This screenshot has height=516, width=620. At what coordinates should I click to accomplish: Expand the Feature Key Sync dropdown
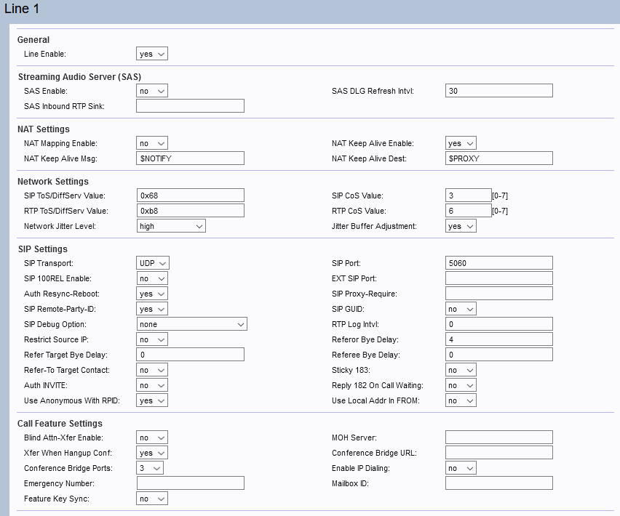point(152,499)
